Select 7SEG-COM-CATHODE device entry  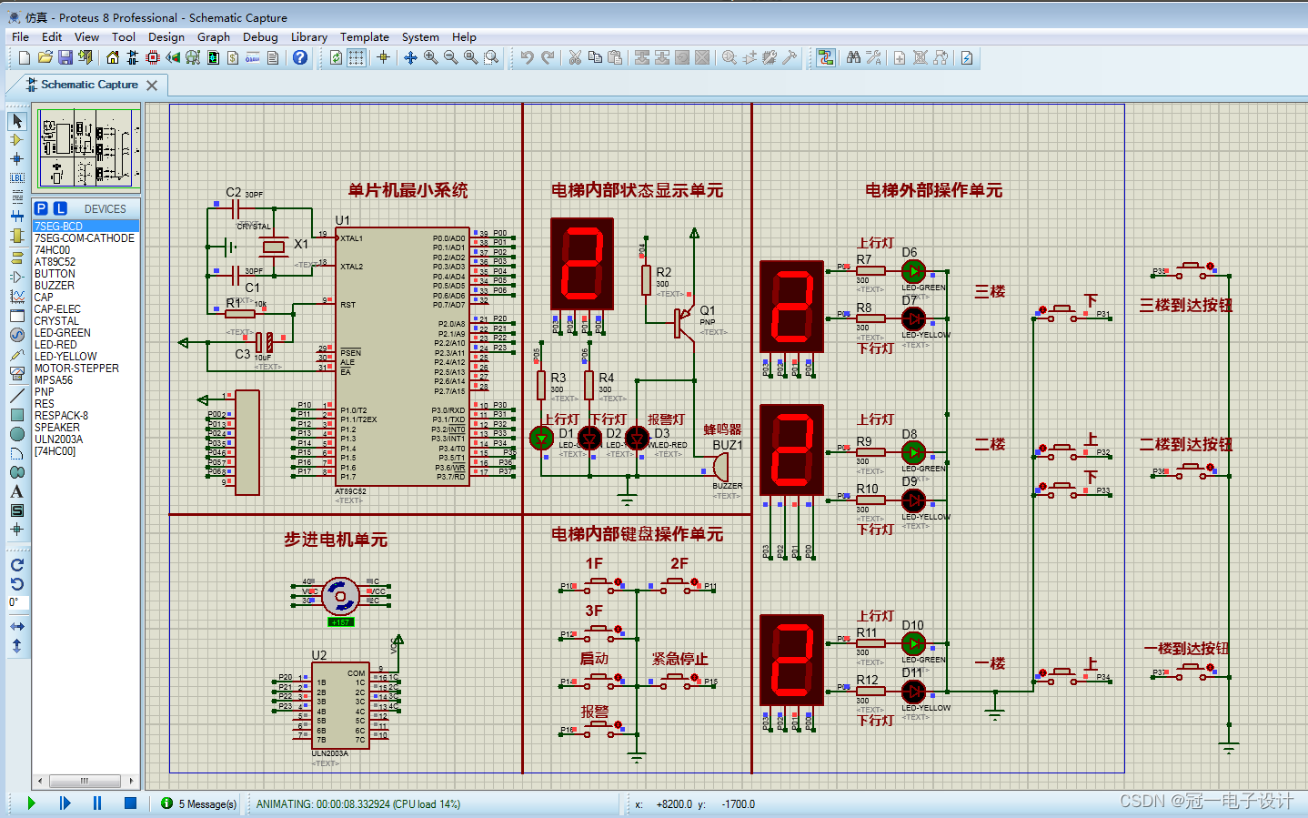(x=85, y=238)
